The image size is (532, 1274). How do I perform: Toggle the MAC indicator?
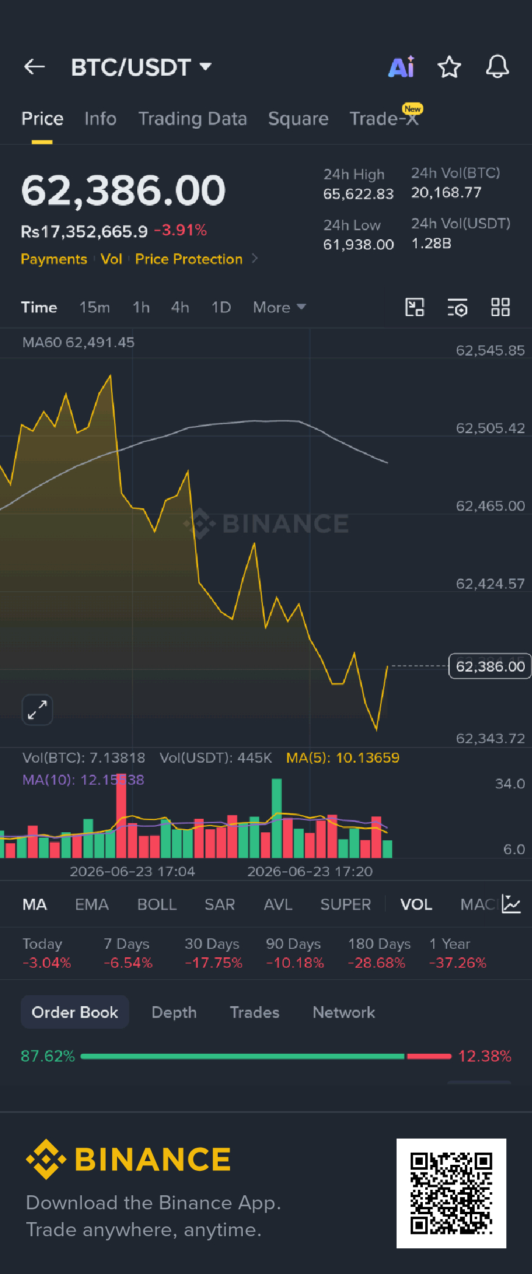tap(479, 904)
